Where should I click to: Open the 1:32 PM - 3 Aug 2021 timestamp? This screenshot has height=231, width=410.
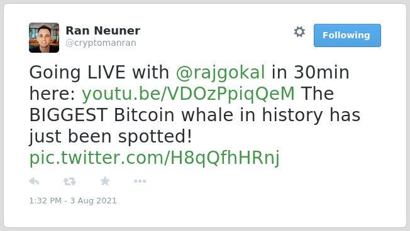point(73,201)
